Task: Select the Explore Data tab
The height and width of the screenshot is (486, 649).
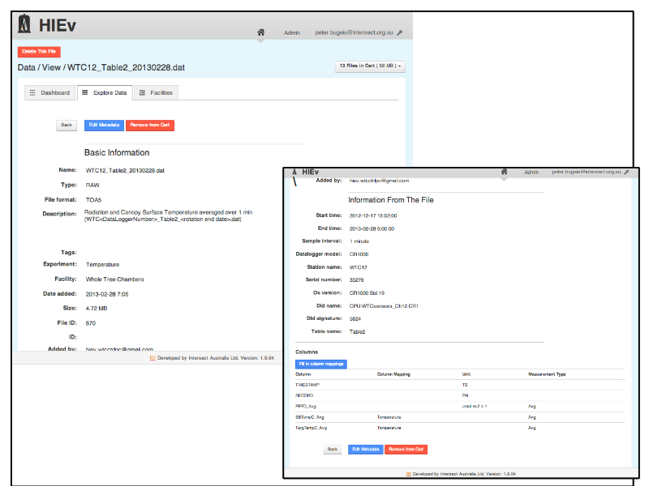Action: point(105,92)
